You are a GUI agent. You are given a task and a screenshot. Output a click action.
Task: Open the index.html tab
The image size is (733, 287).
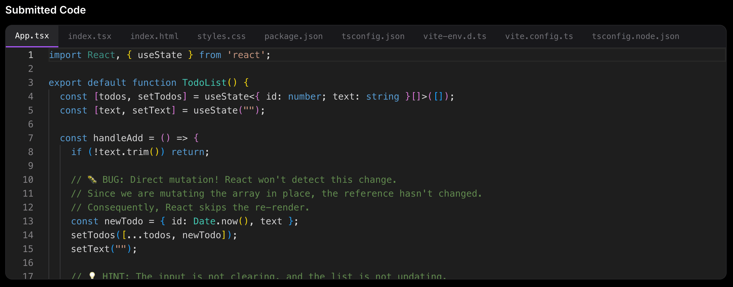point(154,36)
